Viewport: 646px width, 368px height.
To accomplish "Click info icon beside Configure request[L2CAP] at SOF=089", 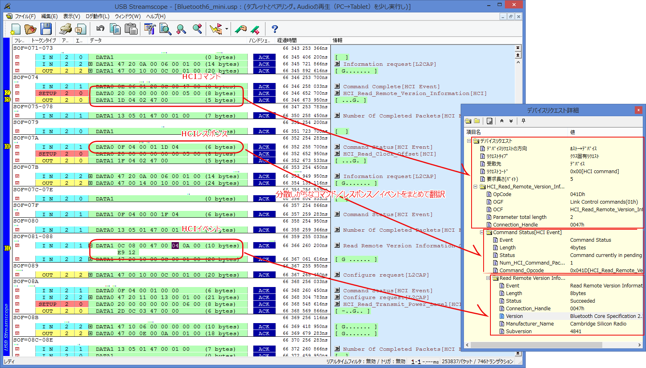I will [x=337, y=275].
